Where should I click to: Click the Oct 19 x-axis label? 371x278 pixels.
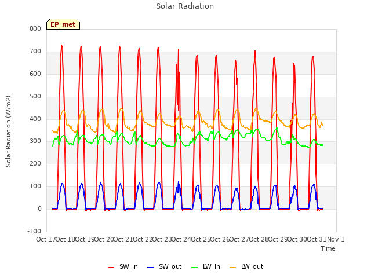point(85,239)
